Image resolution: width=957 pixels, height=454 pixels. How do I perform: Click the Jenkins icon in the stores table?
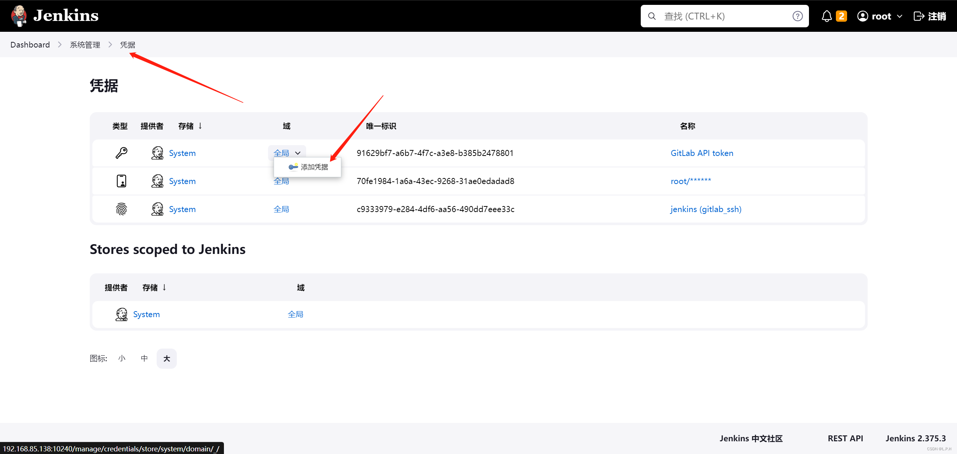(x=121, y=314)
